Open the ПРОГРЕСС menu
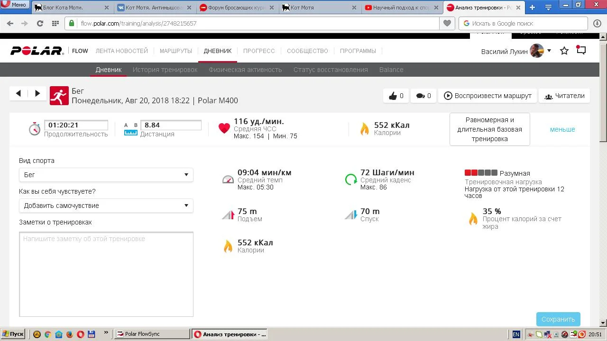Viewport: 607px width, 341px height. [259, 51]
